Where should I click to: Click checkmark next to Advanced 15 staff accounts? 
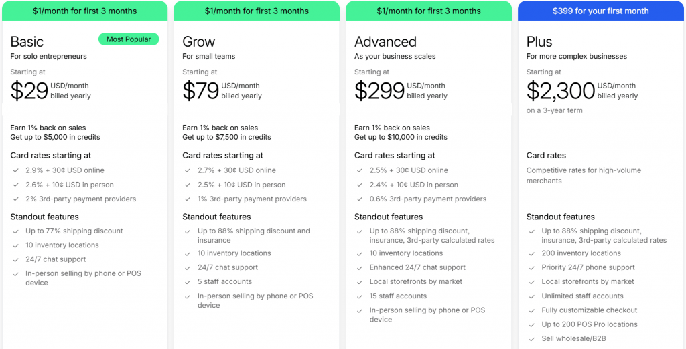[x=360, y=296]
